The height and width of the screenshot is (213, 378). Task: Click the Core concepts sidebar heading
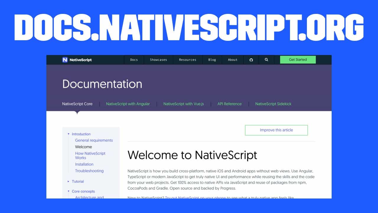point(83,191)
